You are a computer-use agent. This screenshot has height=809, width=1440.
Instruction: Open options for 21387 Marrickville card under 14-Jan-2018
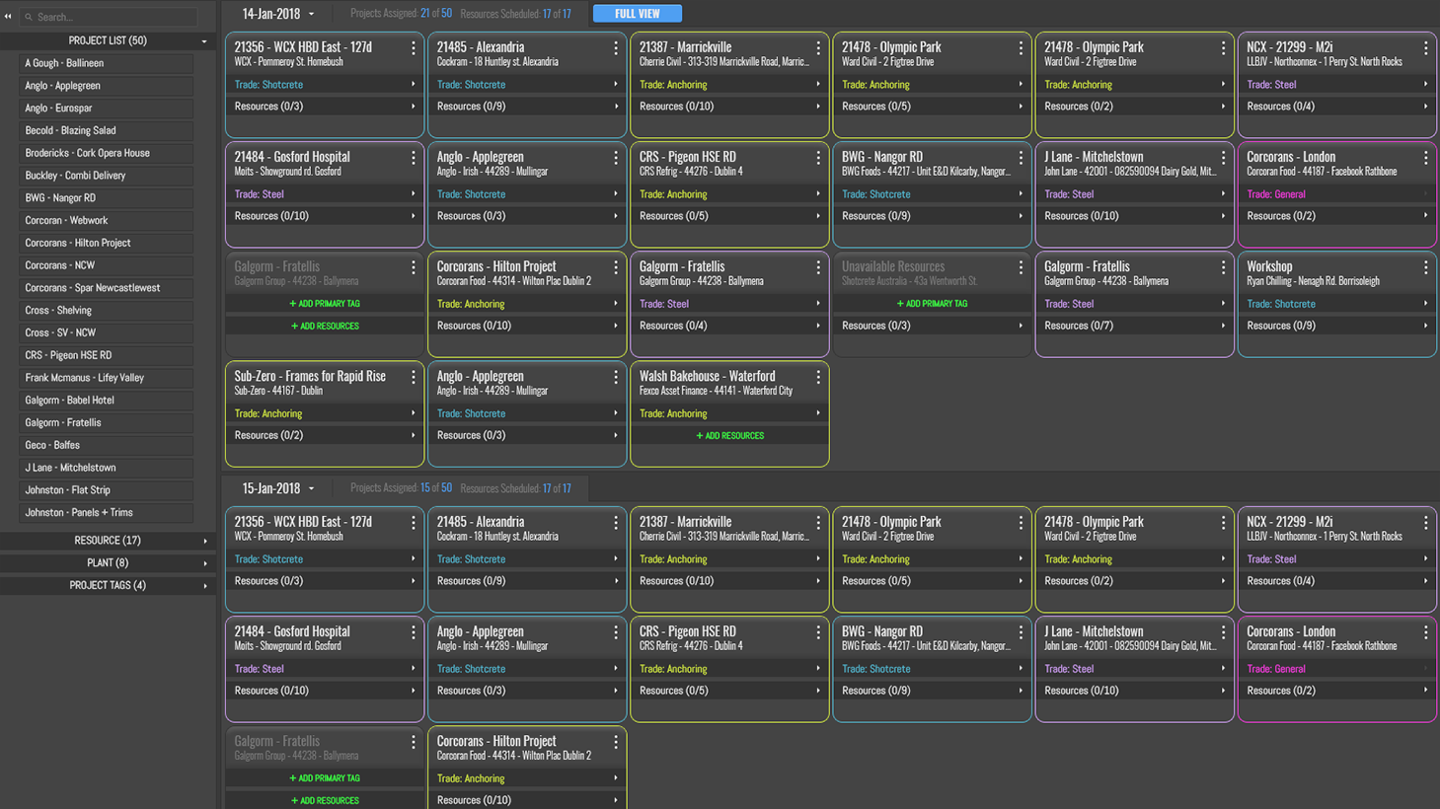pyautogui.click(x=818, y=48)
